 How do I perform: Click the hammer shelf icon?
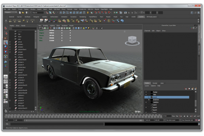(x=118, y=20)
